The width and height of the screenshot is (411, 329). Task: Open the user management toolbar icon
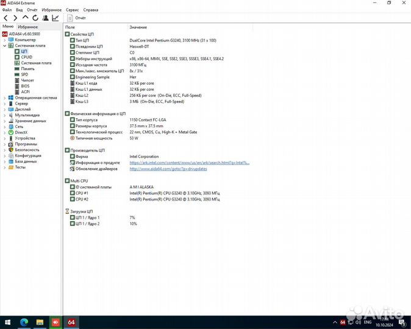[x=45, y=18]
